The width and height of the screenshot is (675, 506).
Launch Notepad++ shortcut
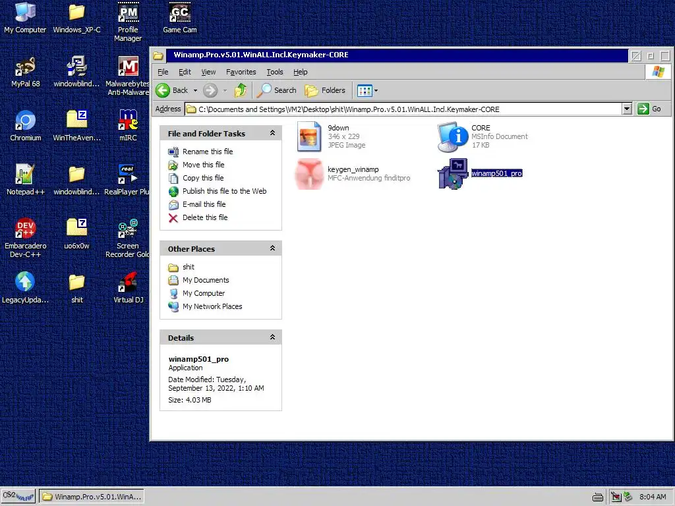(x=26, y=179)
